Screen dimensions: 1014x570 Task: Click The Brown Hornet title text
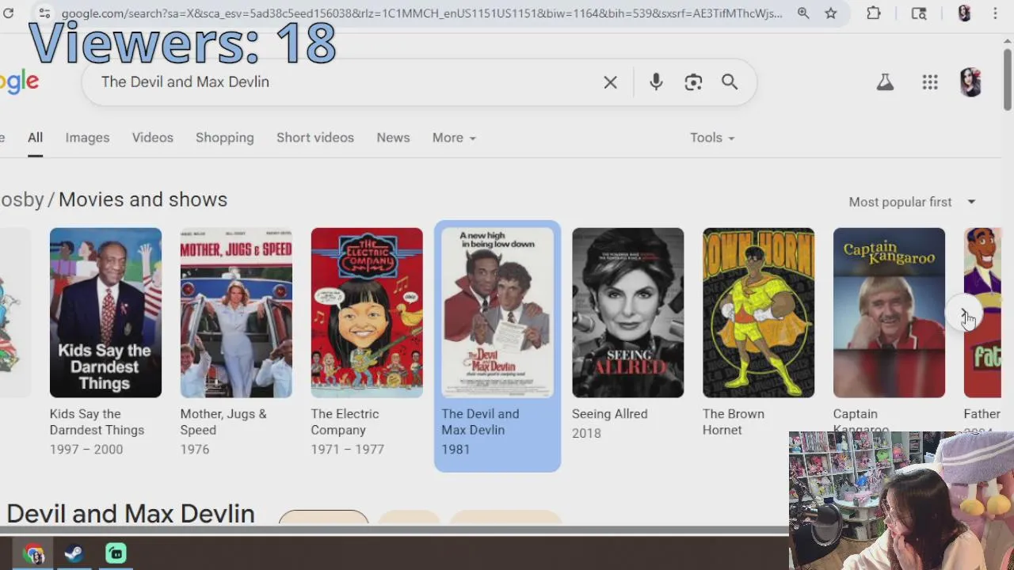pyautogui.click(x=734, y=422)
